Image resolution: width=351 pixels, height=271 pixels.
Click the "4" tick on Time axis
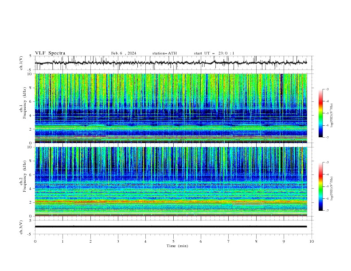(145, 241)
